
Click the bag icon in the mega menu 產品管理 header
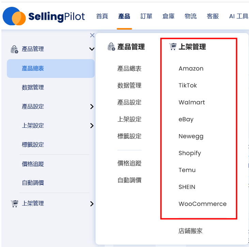(x=111, y=47)
